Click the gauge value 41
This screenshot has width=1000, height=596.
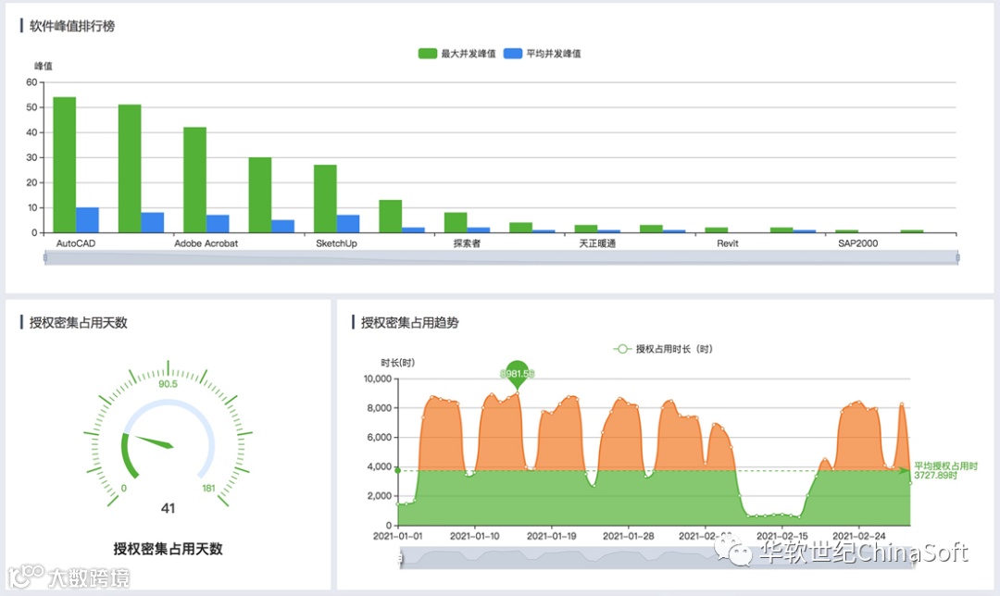tap(168, 508)
